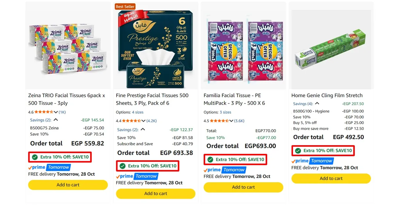Toggle the SAVE10 coupon checkmark for Fine Prestige

[x=122, y=166]
